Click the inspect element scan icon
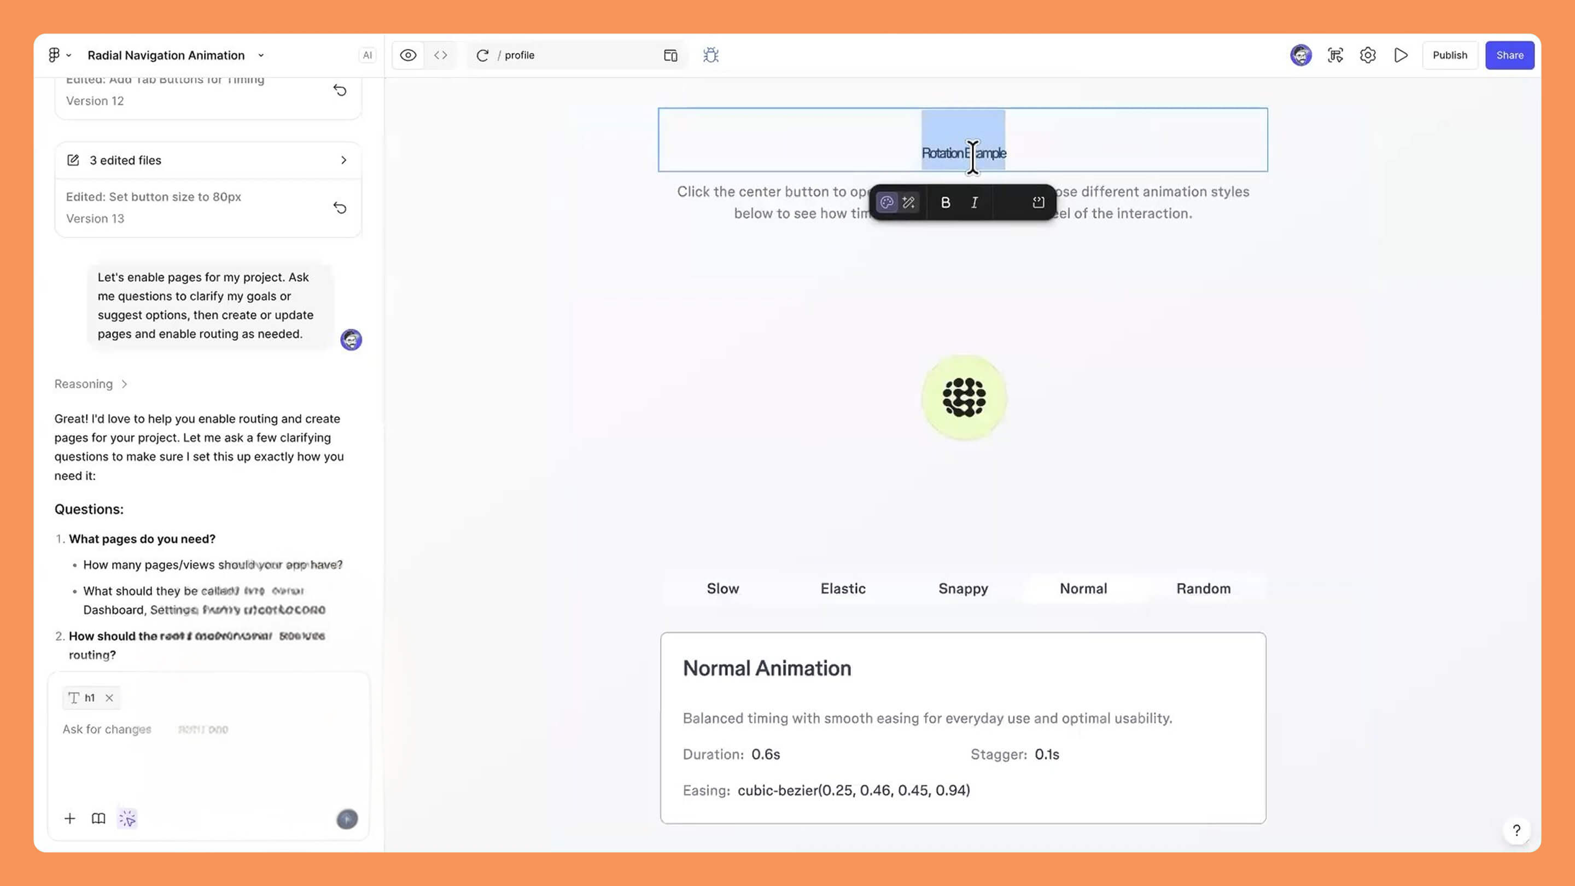 pos(1335,55)
